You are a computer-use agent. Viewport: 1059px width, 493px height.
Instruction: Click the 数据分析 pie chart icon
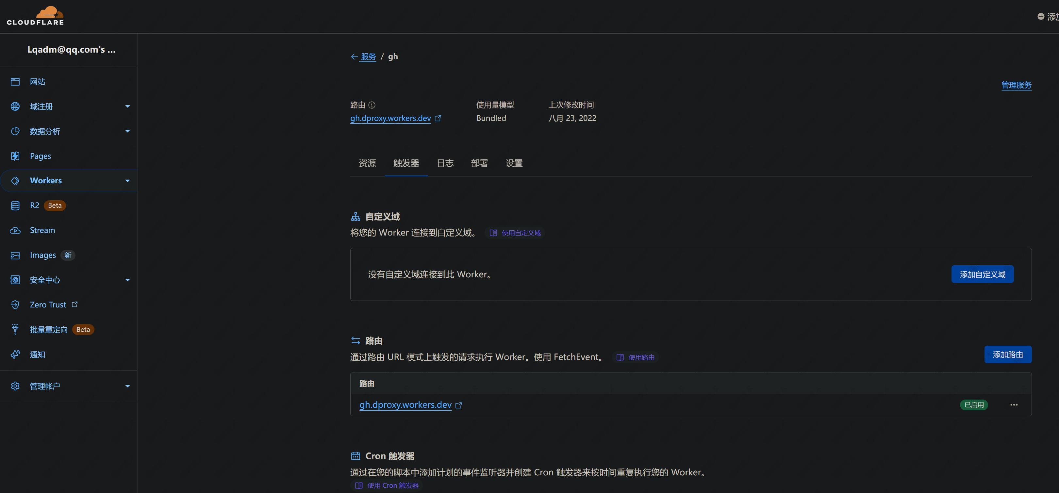tap(15, 131)
